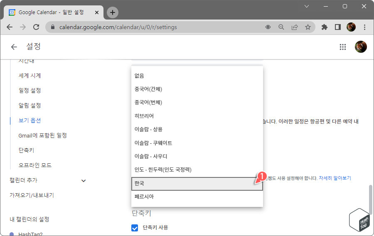This screenshot has width=374, height=236.
Task: Go to 알림 설정 in sidebar
Action: (30, 106)
